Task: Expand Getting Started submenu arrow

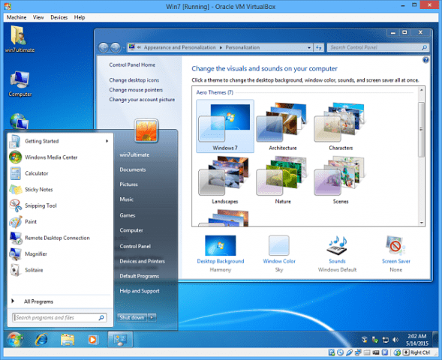Action: click(107, 141)
